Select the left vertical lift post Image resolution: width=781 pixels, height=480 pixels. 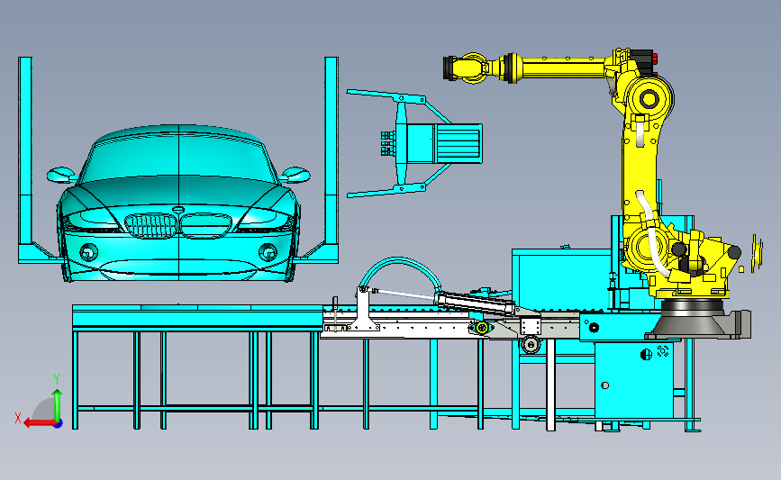tap(25, 159)
